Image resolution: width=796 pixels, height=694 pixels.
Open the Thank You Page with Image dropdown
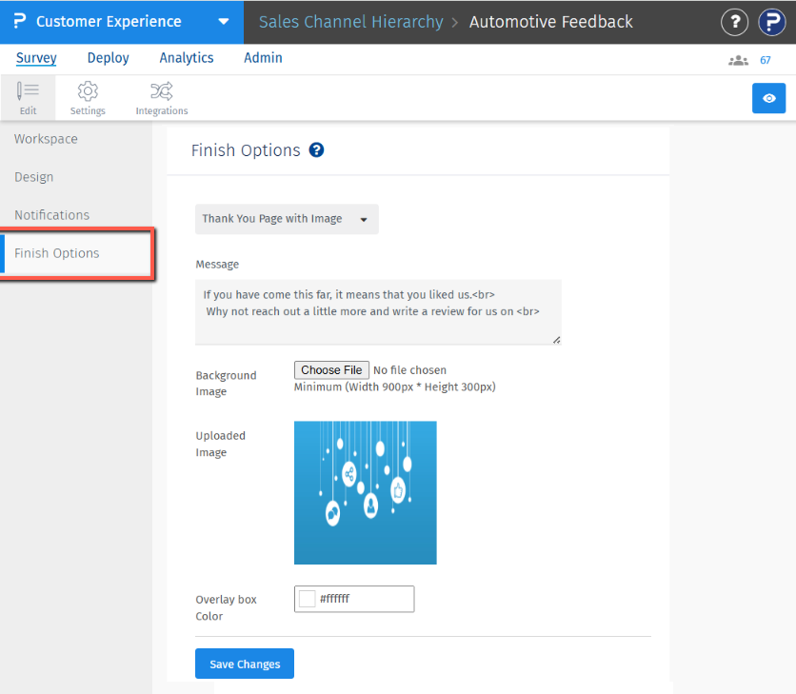click(287, 219)
